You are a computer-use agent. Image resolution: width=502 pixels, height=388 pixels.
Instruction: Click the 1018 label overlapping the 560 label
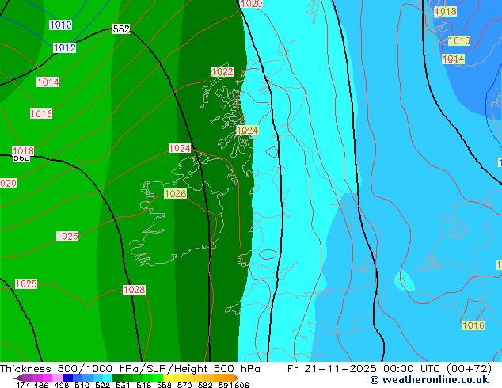[x=23, y=150]
